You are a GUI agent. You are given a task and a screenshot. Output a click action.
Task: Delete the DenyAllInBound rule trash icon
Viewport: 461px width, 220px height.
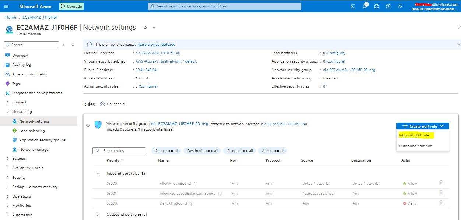tap(441, 203)
